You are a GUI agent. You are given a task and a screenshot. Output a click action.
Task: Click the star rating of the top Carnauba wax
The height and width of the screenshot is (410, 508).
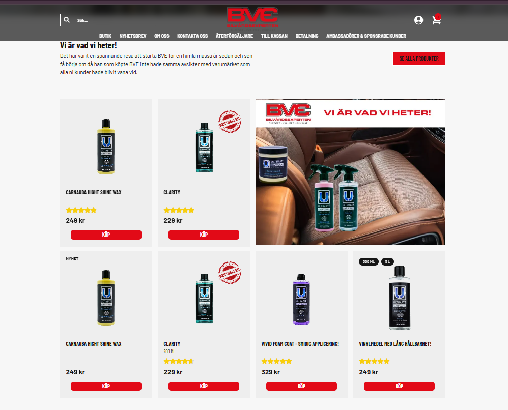tap(81, 210)
